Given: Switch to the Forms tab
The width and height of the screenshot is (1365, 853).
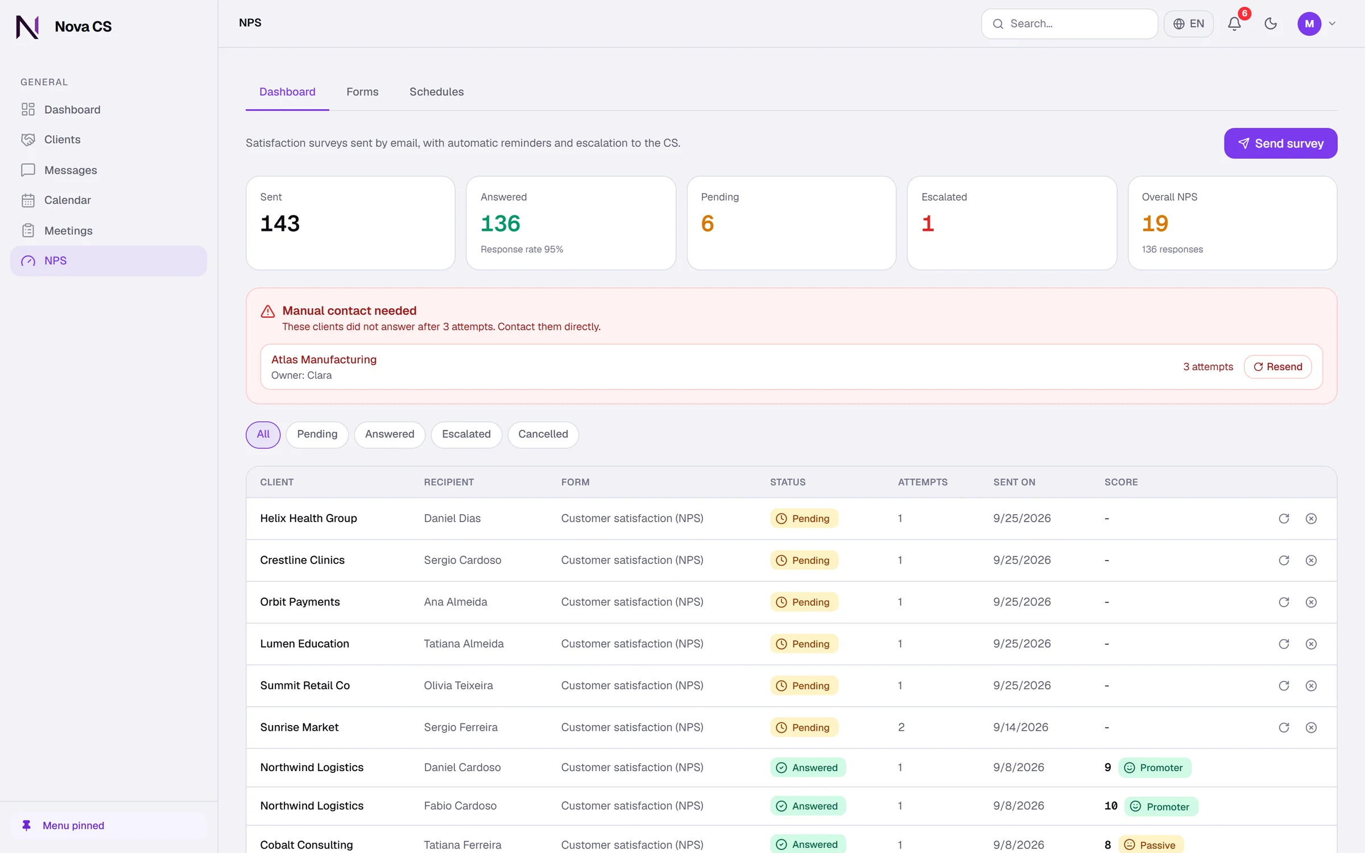Looking at the screenshot, I should click(362, 92).
